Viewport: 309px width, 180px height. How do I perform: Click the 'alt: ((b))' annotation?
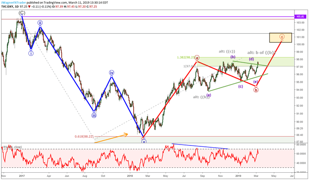click(x=201, y=97)
